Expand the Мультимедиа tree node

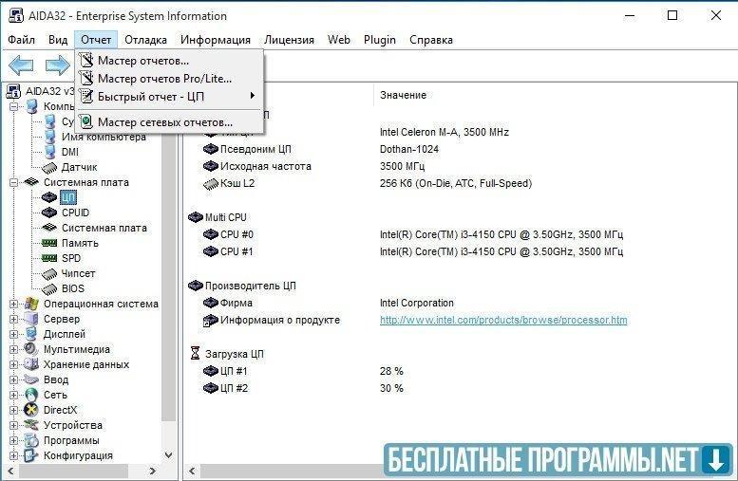pyautogui.click(x=13, y=349)
